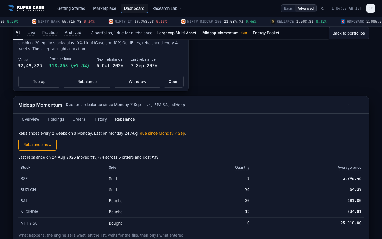Image resolution: width=382 pixels, height=239 pixels.
Task: Select the NLCINDIA stock row
Action: point(191,212)
